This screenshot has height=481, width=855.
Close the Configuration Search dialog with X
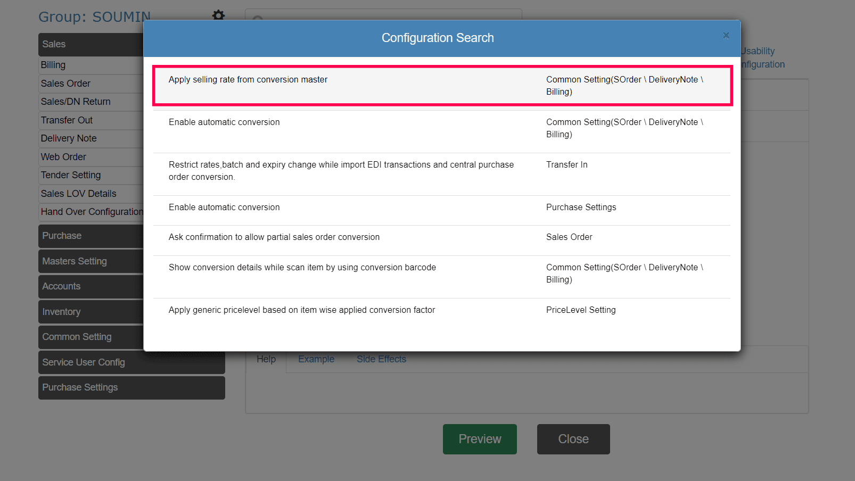(x=726, y=36)
